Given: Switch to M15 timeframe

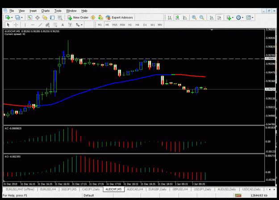Looking at the screenshot, I should pyautogui.click(x=115, y=25).
